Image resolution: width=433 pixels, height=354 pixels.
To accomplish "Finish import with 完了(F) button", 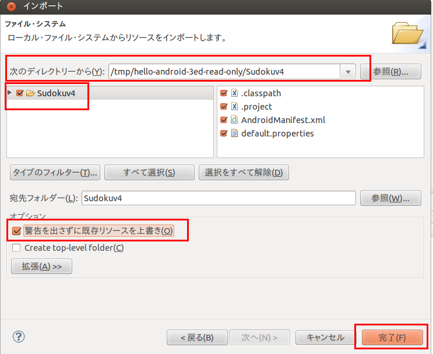I will pos(392,338).
